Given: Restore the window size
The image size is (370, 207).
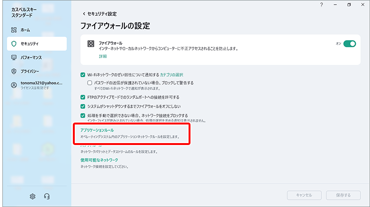Looking at the screenshot, I should (x=349, y=5).
